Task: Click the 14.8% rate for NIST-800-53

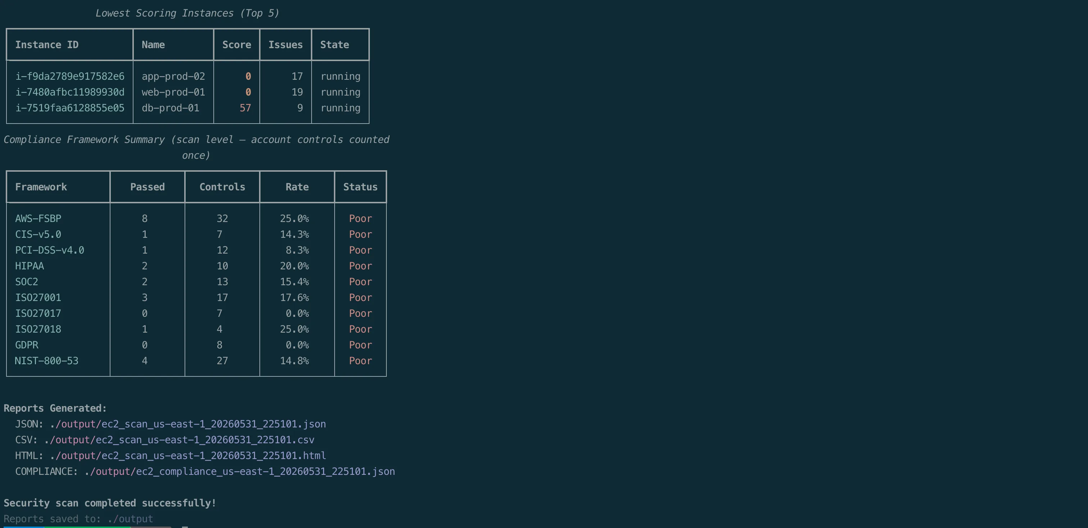Action: (x=294, y=361)
